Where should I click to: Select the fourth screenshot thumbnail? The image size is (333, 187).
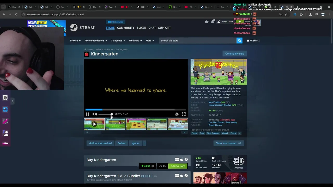click(x=157, y=124)
